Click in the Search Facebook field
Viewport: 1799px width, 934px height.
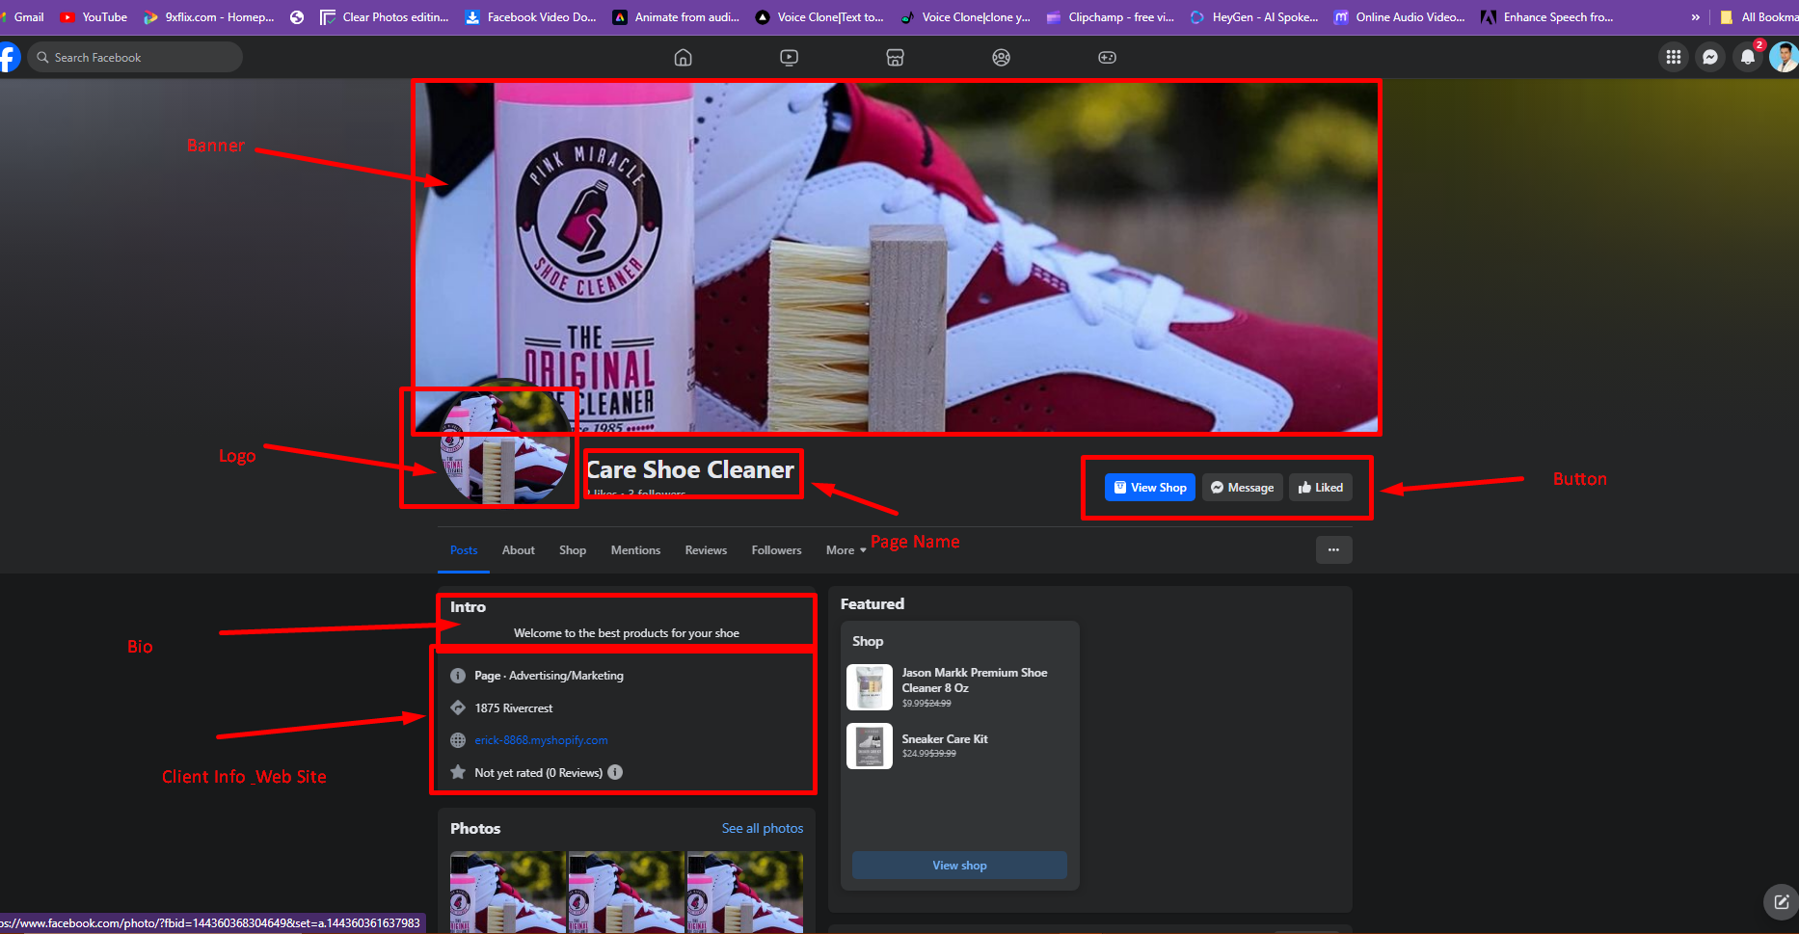(135, 58)
